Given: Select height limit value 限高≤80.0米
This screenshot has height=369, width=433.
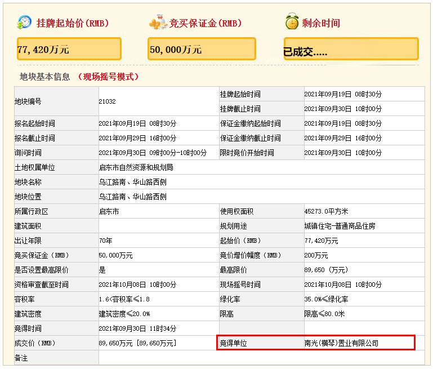Looking at the screenshot, I should click(324, 314).
